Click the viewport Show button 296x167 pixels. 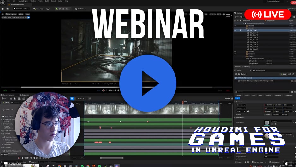coord(27,14)
